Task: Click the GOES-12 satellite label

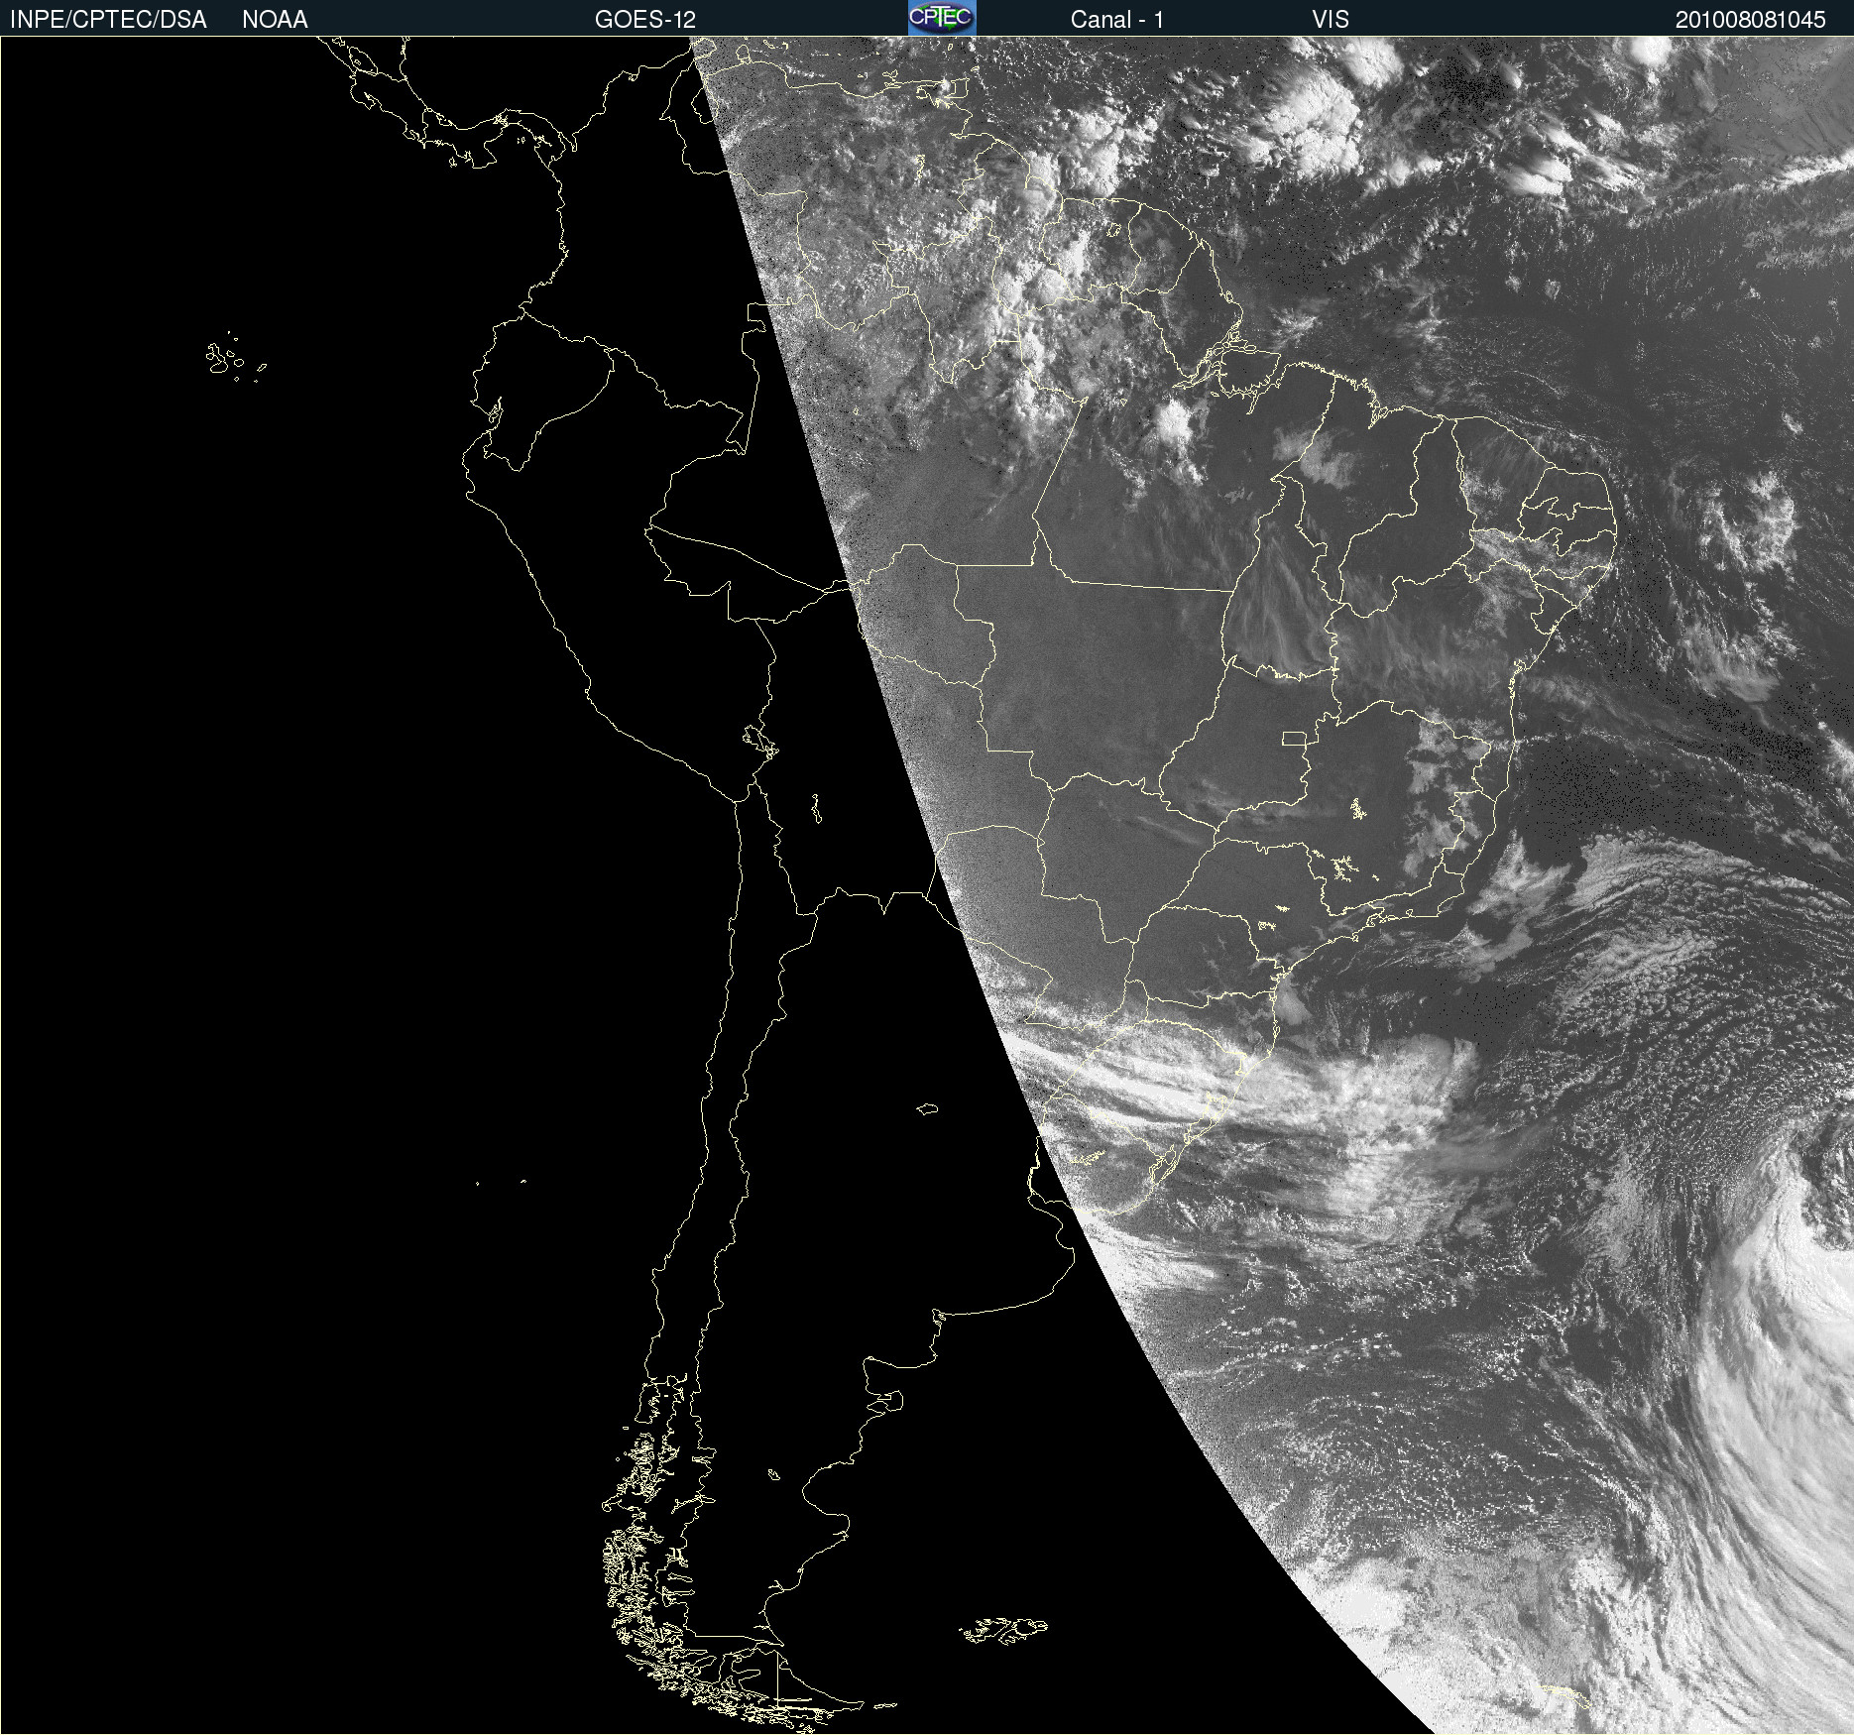Action: click(x=645, y=20)
